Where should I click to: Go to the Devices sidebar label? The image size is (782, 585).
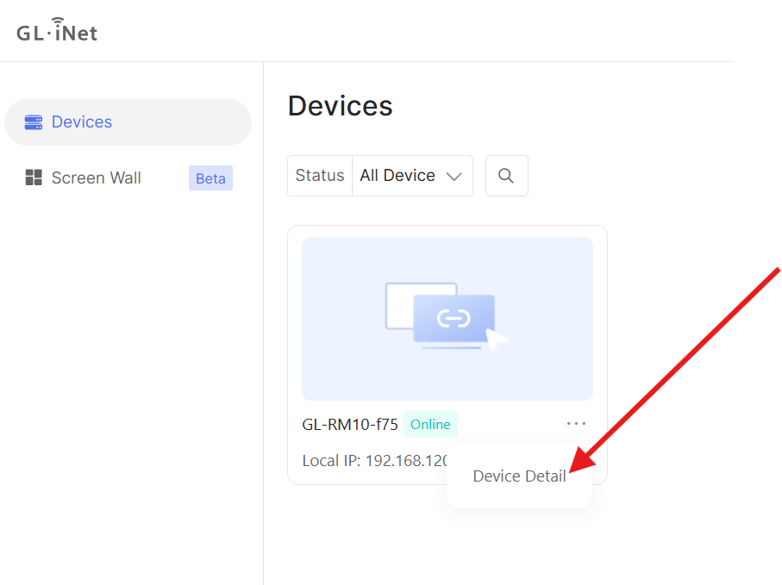82,122
